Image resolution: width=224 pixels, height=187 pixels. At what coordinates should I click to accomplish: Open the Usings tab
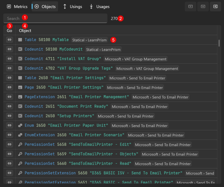click(72, 7)
